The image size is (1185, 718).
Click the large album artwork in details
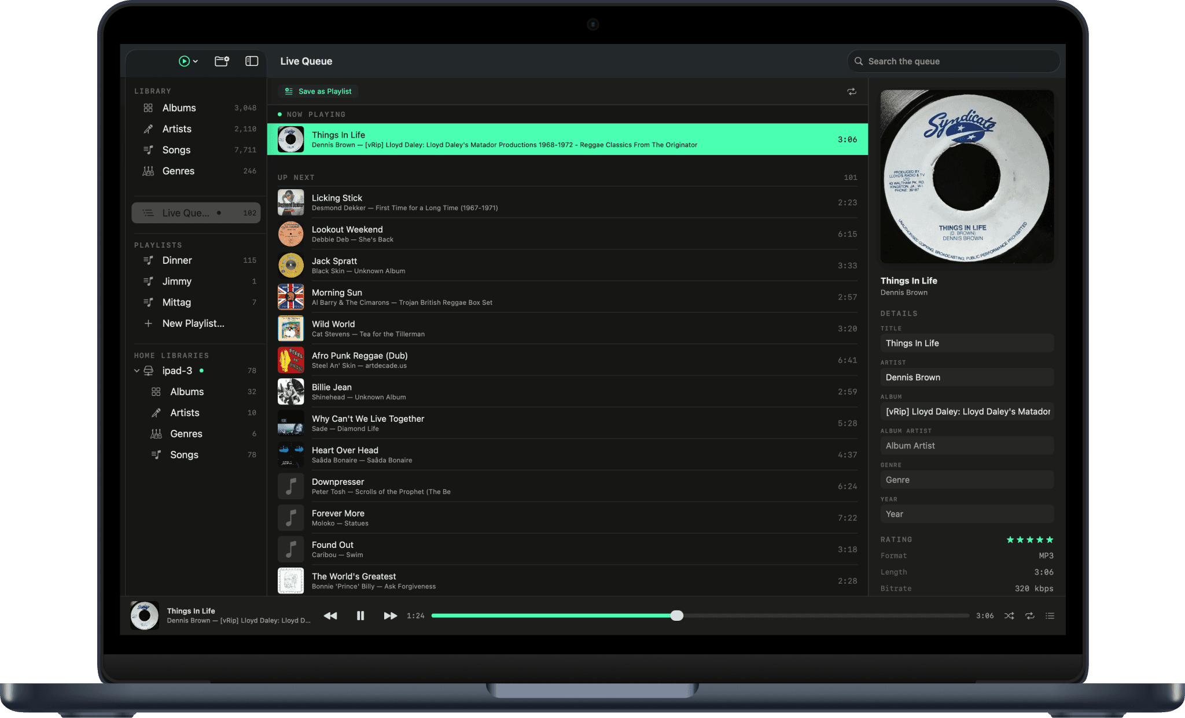click(x=967, y=176)
